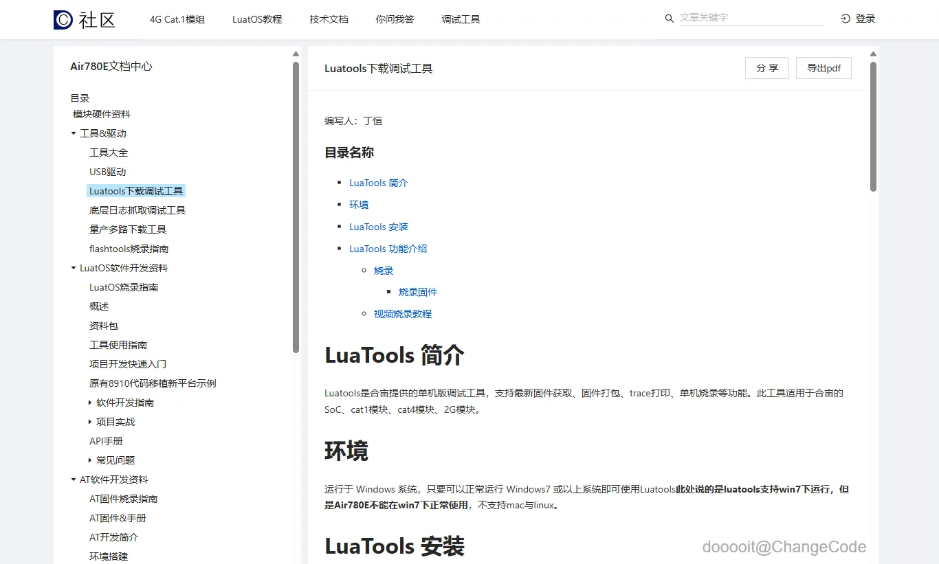Open the LuaTools 简介 table-of-contents link
Viewport: 939px width, 564px height.
point(378,182)
